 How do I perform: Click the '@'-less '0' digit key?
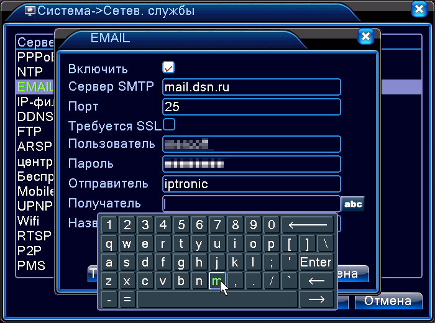click(x=272, y=225)
